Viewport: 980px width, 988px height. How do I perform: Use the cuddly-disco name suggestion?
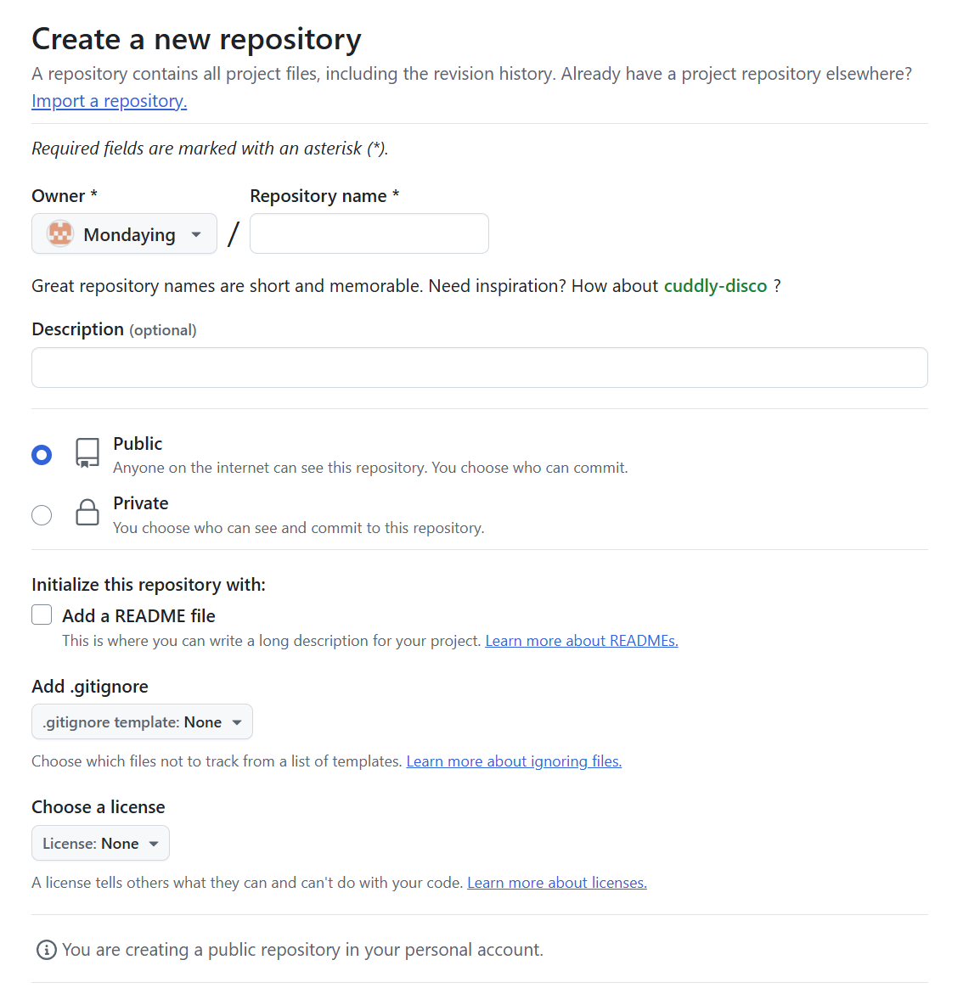715,286
